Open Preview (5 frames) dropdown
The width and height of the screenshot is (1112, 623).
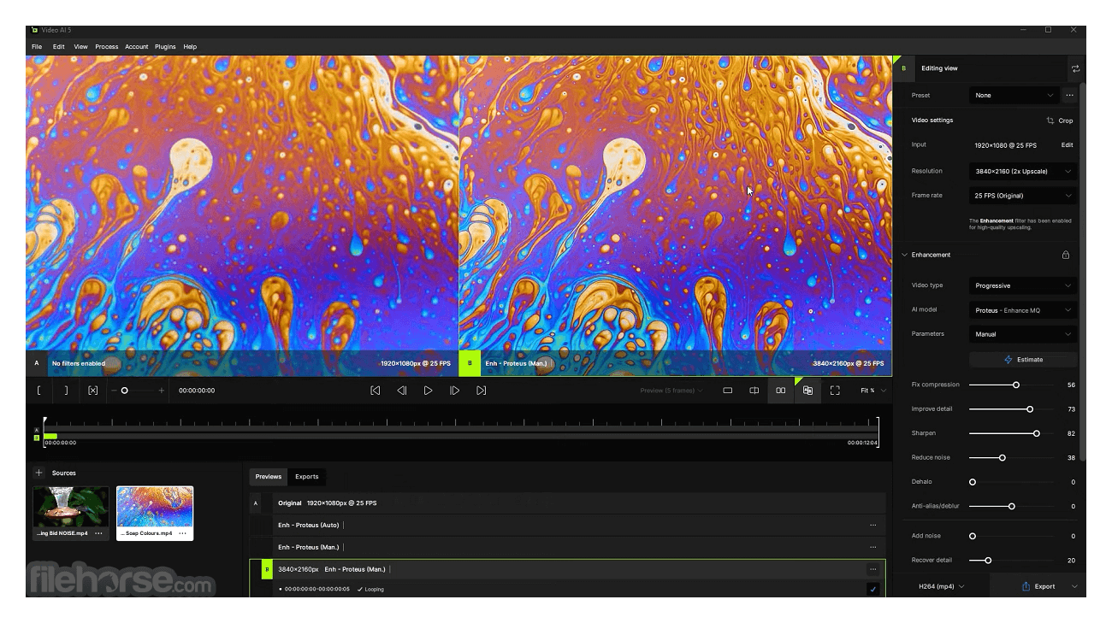671,391
